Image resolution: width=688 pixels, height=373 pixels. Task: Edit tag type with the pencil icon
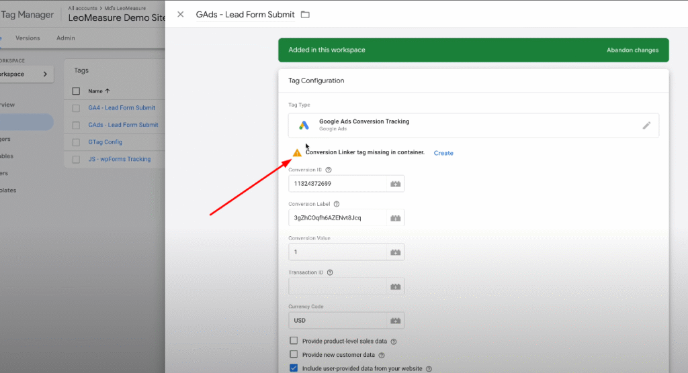click(x=646, y=126)
